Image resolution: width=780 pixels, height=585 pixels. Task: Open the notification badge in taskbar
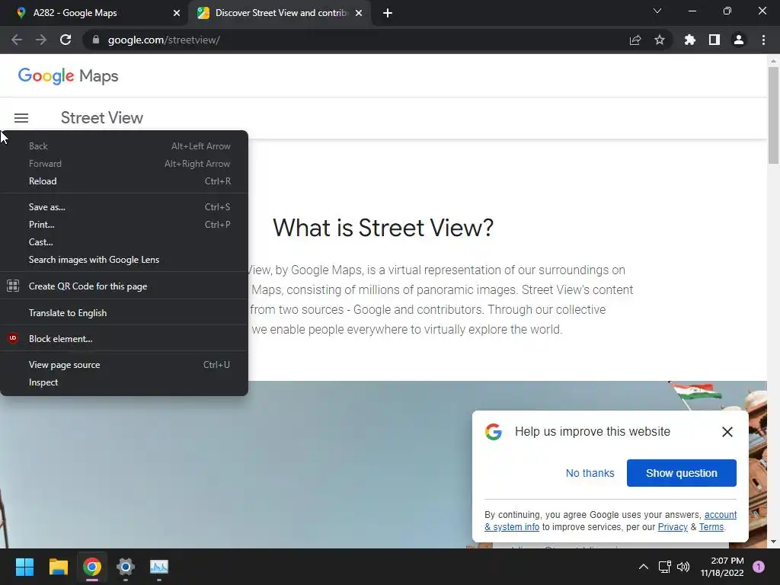point(759,567)
